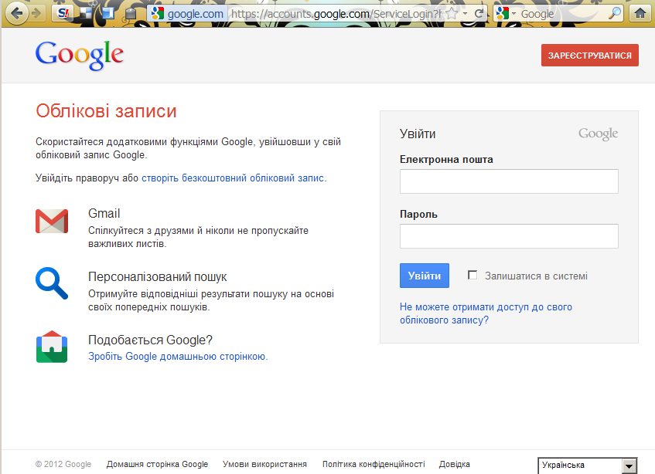Focus the Пароль password field

(509, 236)
